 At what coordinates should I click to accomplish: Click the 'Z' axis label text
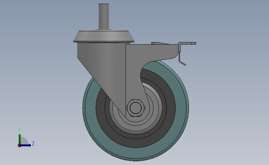click(33, 143)
